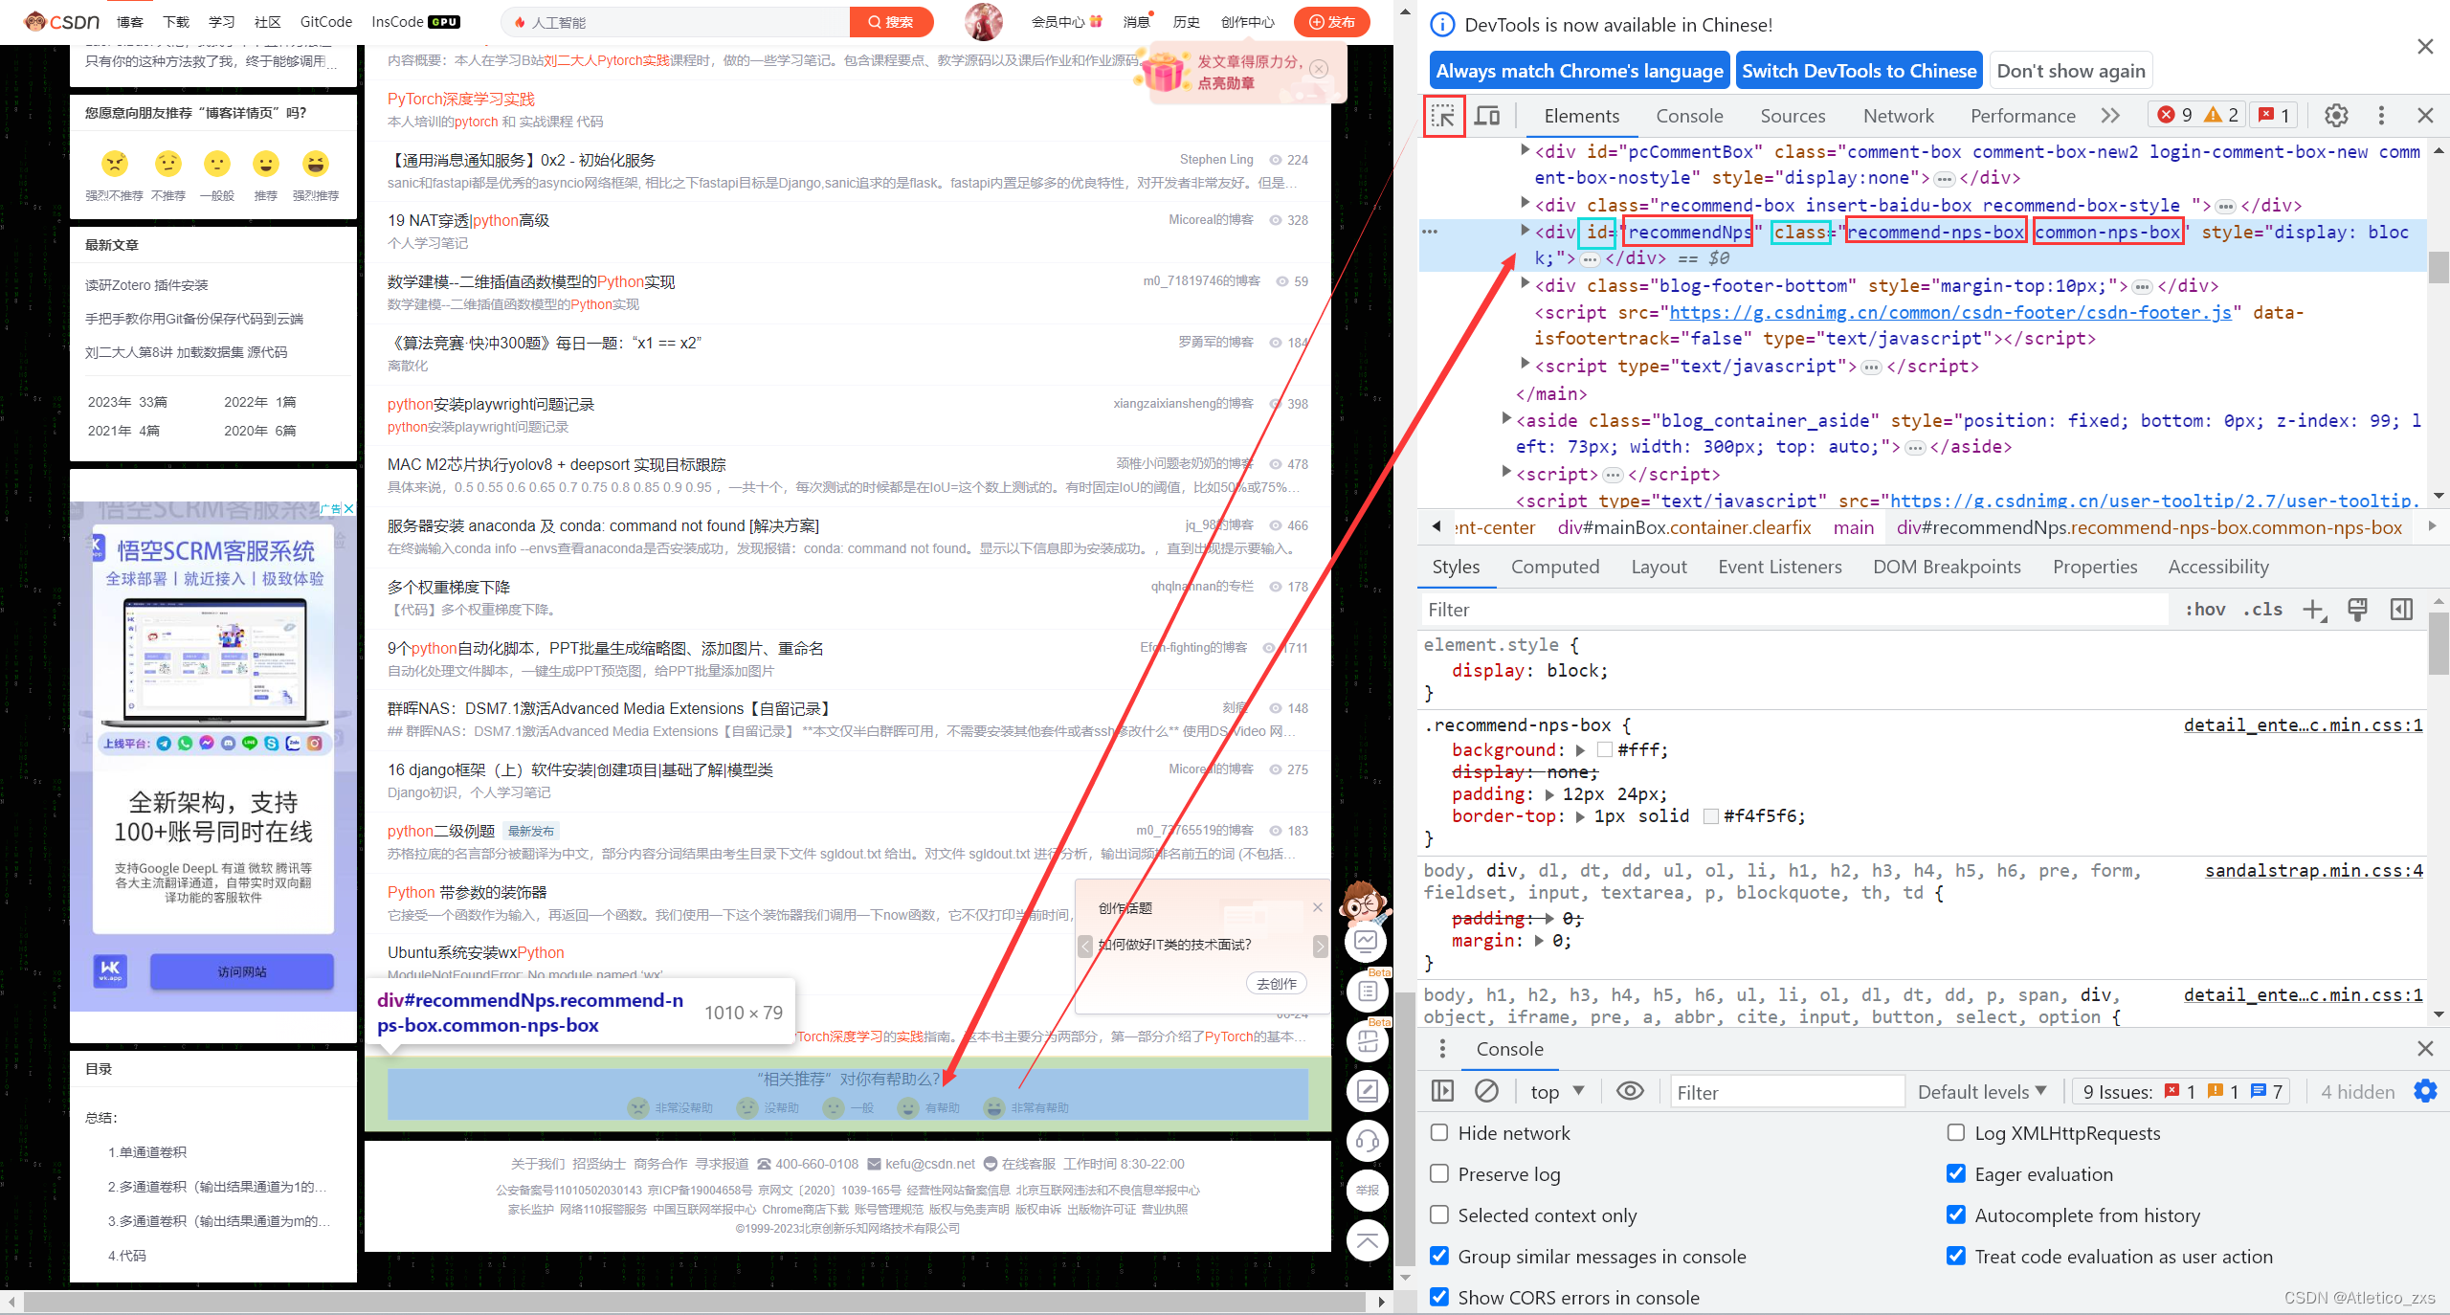Click the settings gear icon in DevTools
The width and height of the screenshot is (2450, 1315).
coord(2336,115)
